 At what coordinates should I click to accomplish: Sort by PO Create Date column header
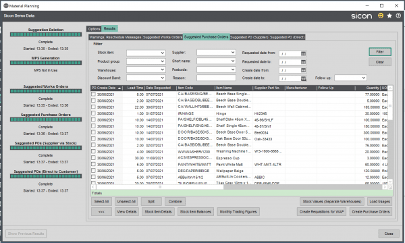point(106,88)
